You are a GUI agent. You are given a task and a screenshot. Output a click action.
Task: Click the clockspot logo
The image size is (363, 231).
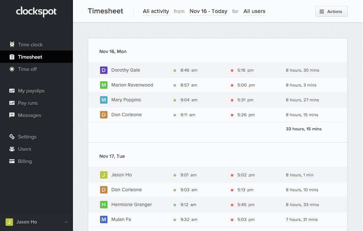coord(36,12)
